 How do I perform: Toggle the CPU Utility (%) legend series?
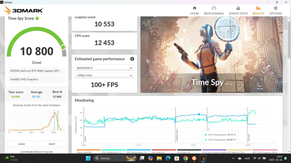[189, 151]
